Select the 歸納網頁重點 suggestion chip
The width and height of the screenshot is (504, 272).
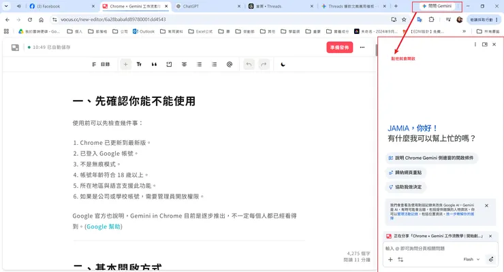point(406,173)
